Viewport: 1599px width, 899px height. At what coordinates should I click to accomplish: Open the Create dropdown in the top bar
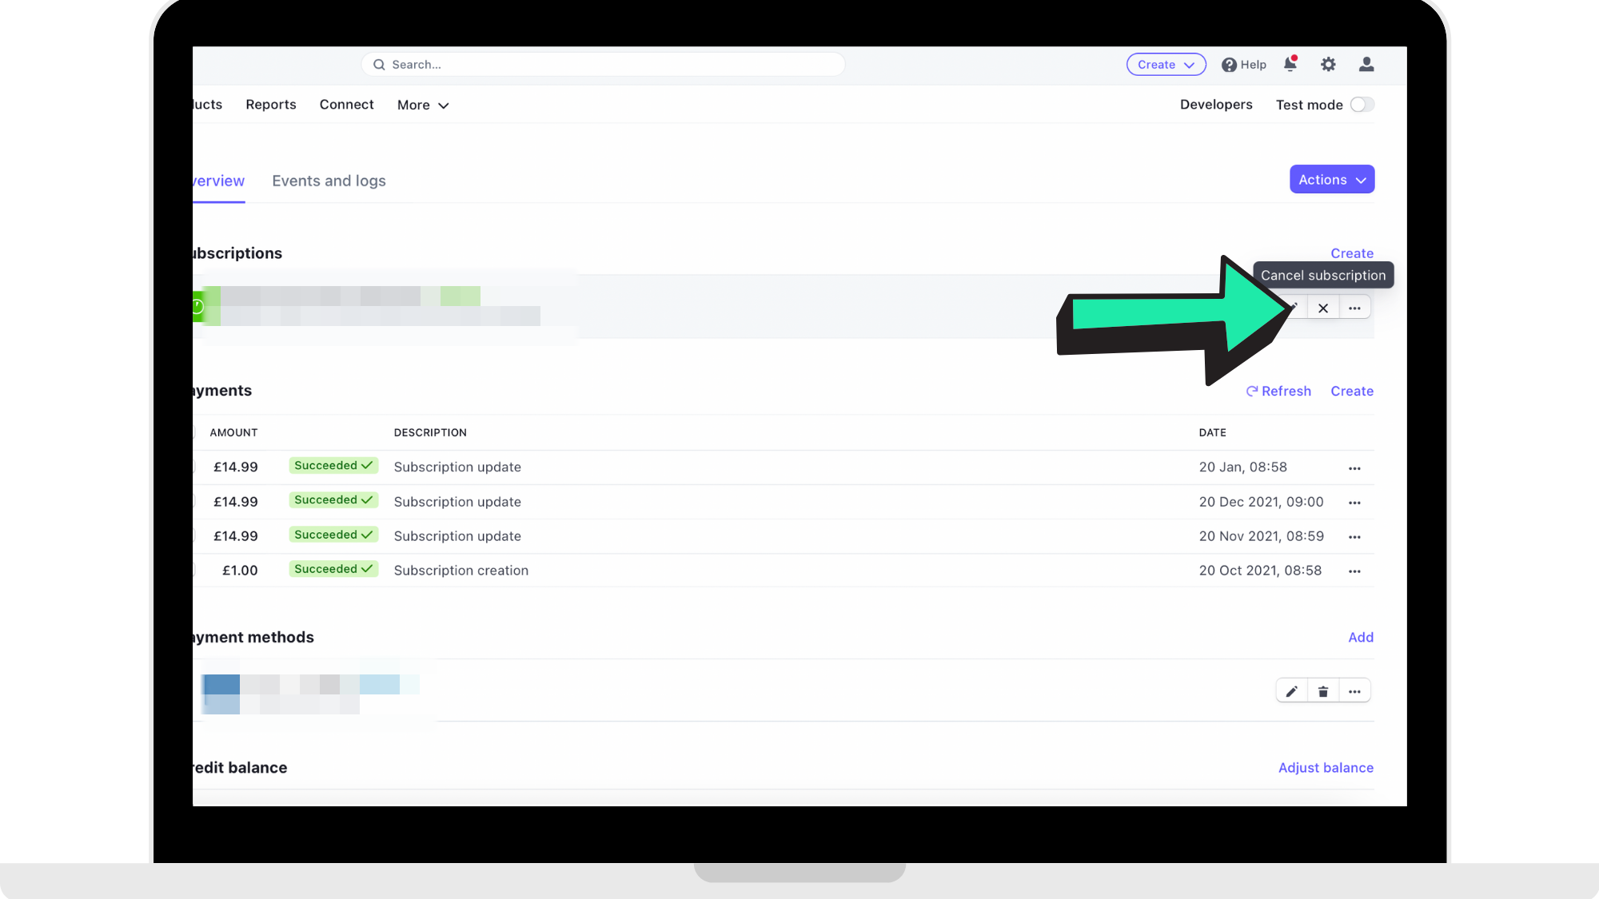coord(1166,65)
